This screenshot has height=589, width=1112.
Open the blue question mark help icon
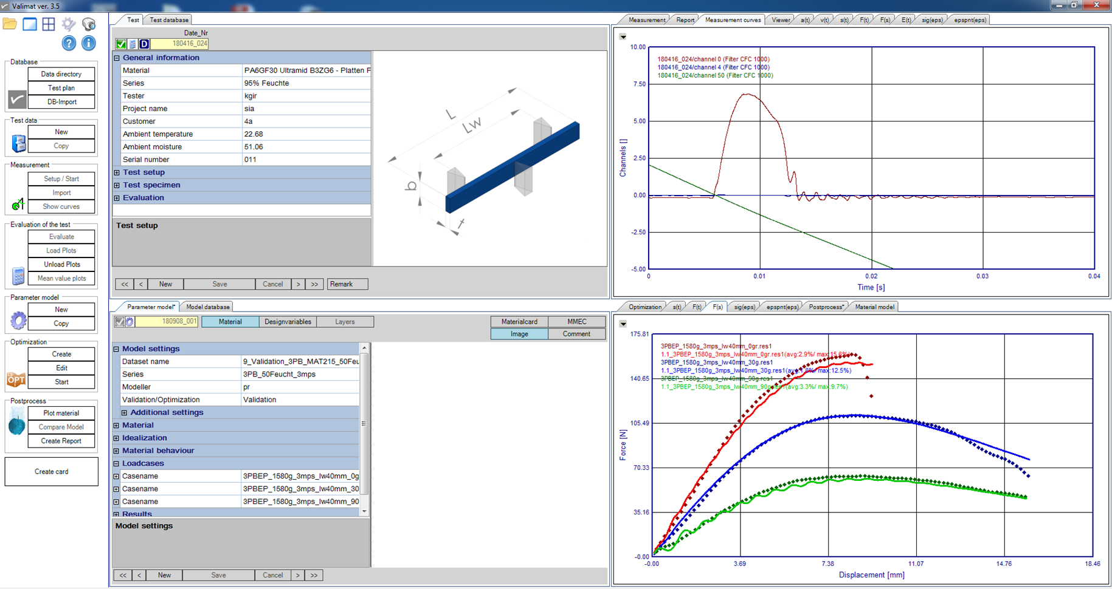[69, 43]
